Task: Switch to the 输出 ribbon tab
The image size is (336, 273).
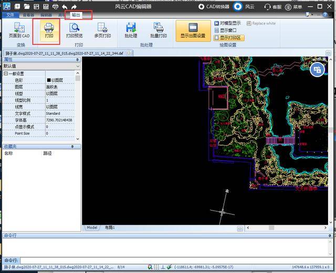Action: point(77,15)
